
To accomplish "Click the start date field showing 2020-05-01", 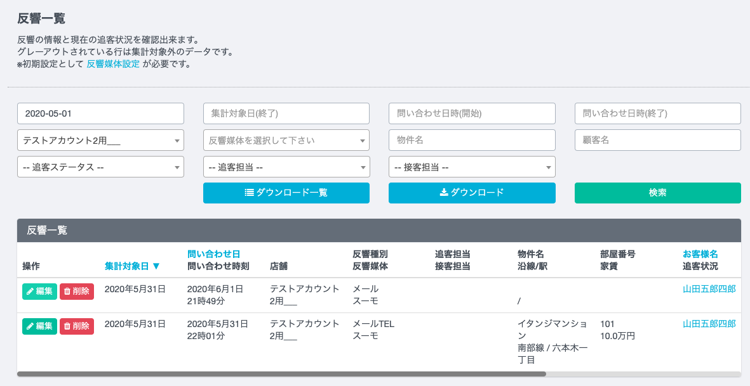I will [100, 113].
